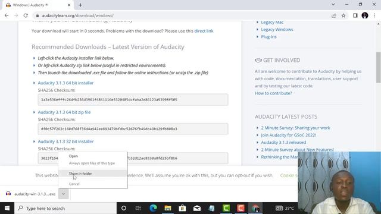Expand the tab search chevron

[x=333, y=5]
